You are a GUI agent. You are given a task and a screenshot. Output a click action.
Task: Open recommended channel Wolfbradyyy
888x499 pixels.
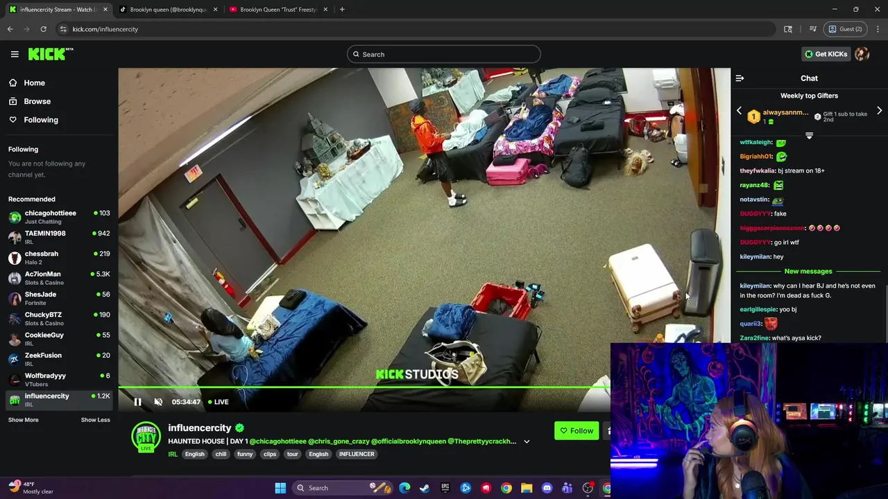coord(59,380)
